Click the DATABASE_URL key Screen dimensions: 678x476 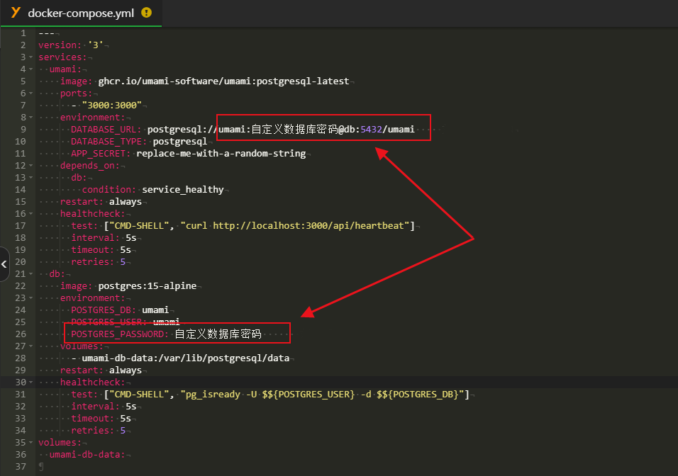click(x=106, y=130)
